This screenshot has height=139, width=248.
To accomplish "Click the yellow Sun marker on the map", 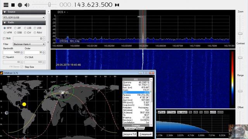I will click(x=24, y=104).
